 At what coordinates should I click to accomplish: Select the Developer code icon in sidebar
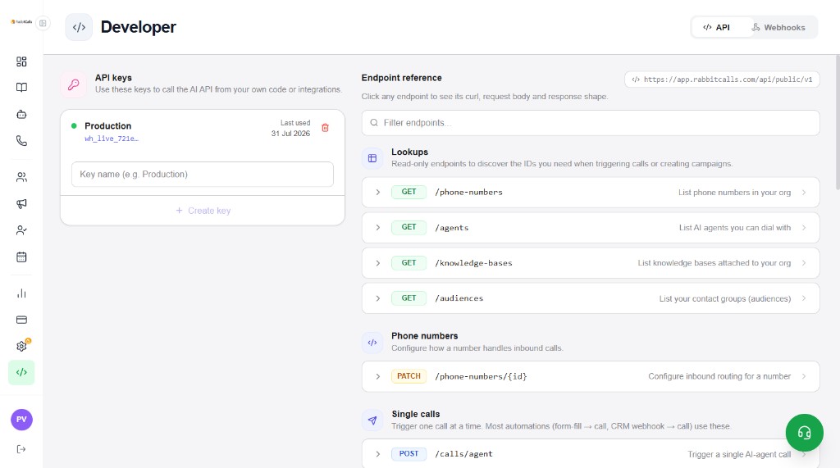click(x=21, y=372)
